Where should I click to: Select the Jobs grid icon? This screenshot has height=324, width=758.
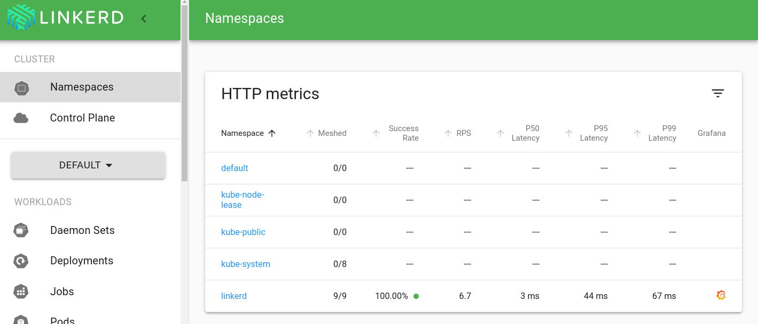click(21, 291)
